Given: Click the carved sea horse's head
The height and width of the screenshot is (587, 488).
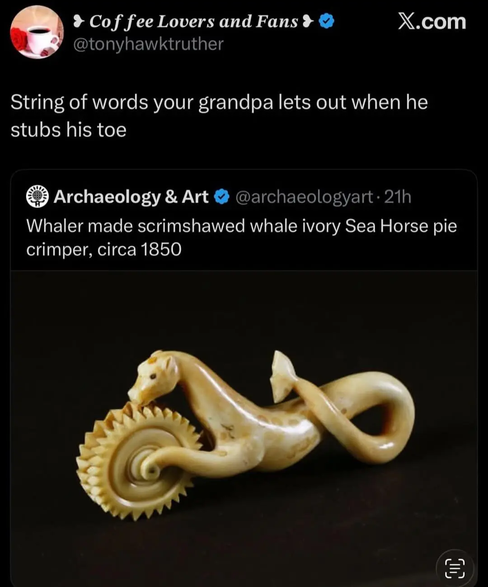Looking at the screenshot, I should (151, 379).
